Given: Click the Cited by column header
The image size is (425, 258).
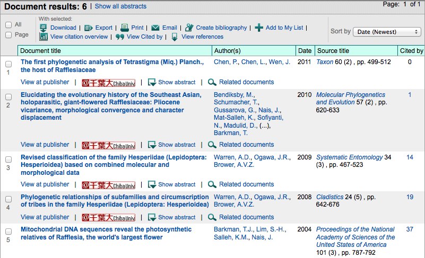Looking at the screenshot, I should pos(412,51).
